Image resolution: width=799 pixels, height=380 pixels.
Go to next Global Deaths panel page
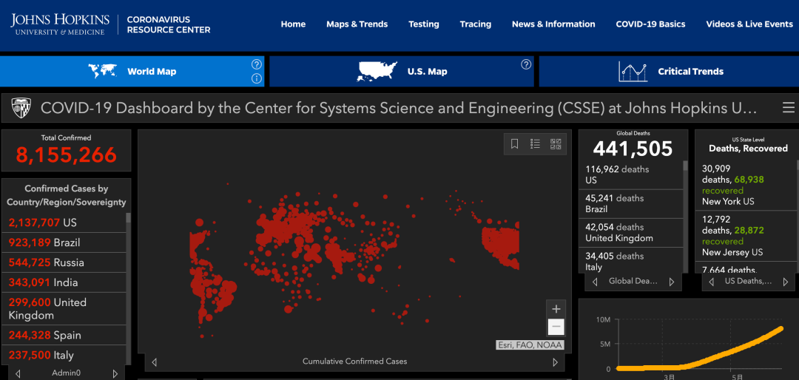[x=672, y=282]
